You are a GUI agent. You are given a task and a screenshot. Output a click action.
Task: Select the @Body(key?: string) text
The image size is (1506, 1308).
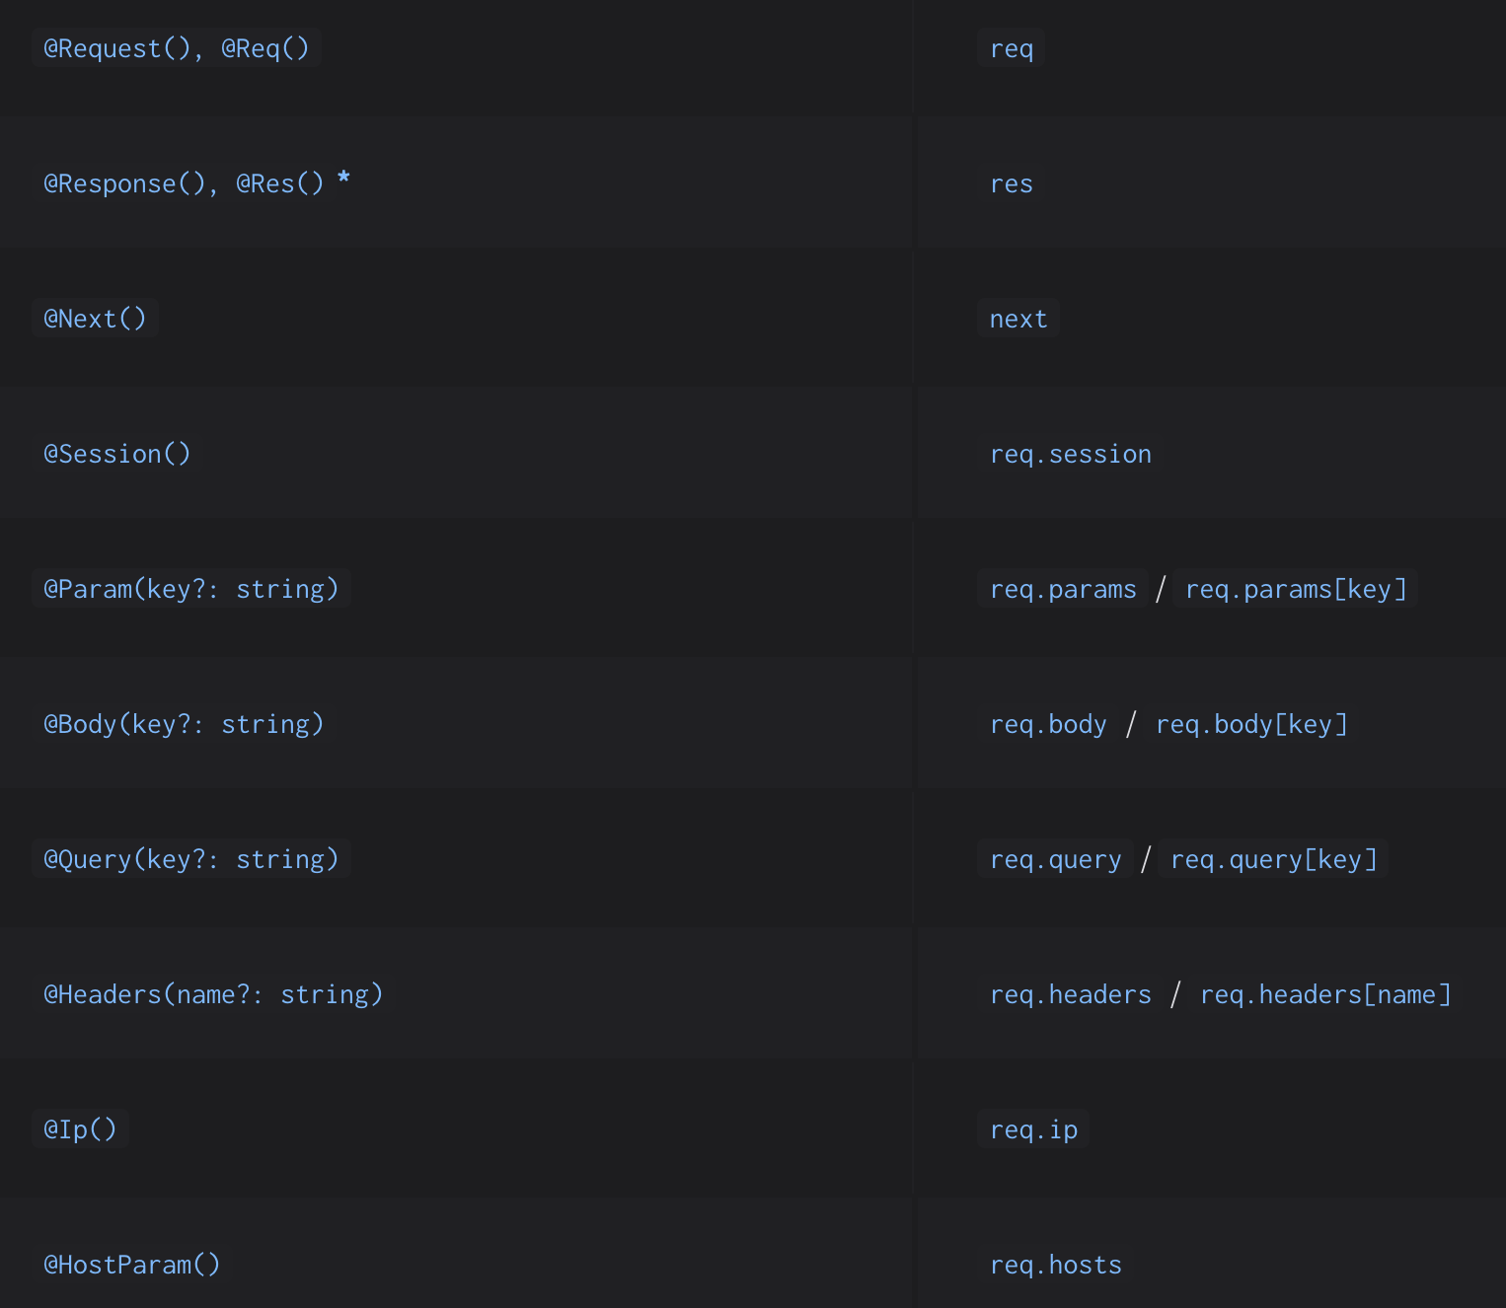click(x=184, y=724)
